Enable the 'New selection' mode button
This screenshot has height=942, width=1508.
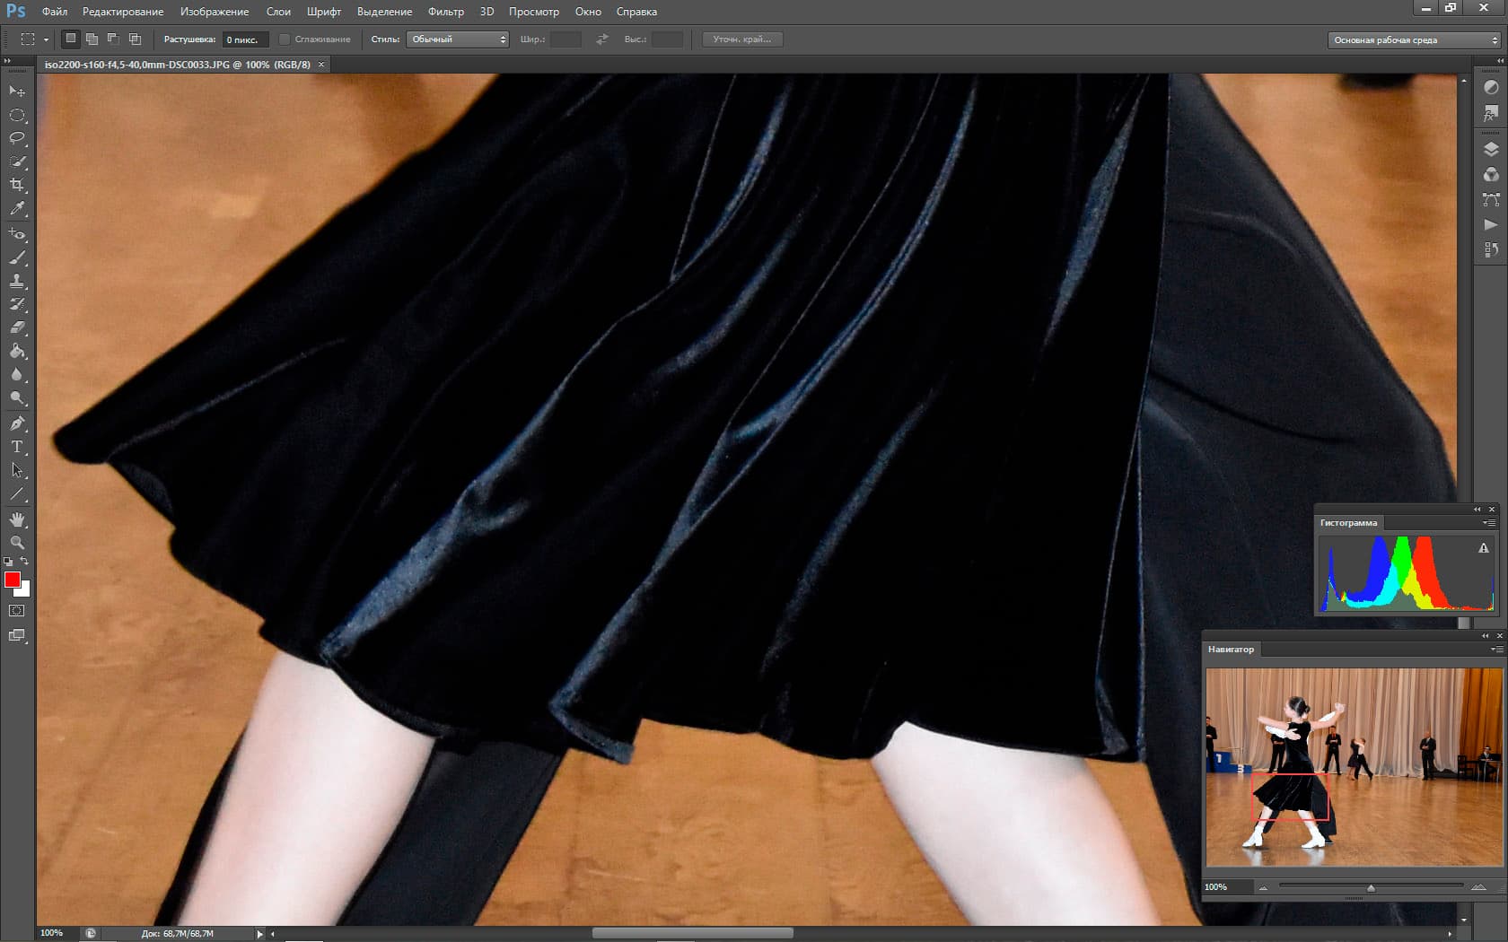pyautogui.click(x=70, y=39)
